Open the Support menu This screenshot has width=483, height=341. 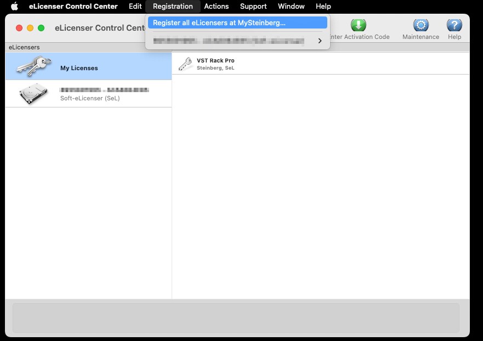(x=253, y=7)
